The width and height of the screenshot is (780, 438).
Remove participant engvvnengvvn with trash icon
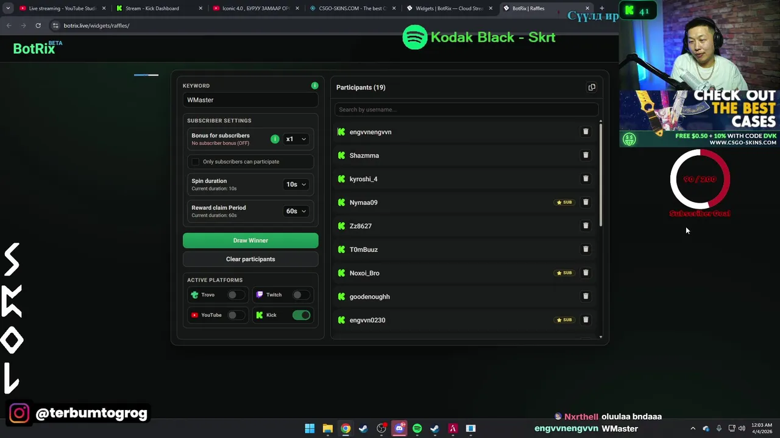pos(586,131)
